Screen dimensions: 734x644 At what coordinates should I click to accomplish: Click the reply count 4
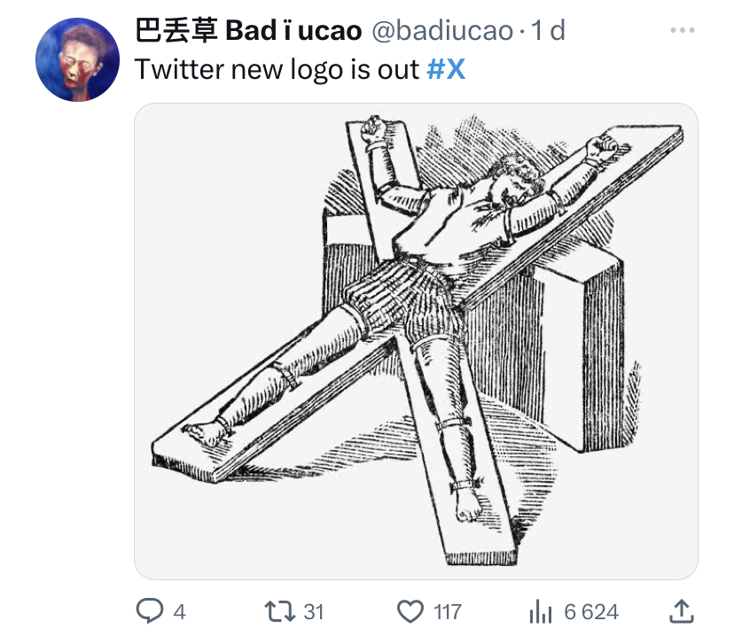[x=179, y=612]
